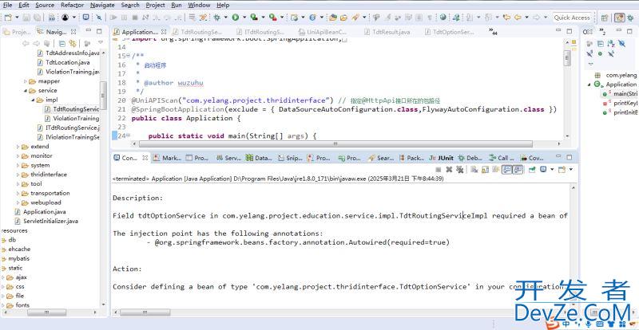Click the editor horizontal scrollbar
This screenshot has width=639, height=330.
tap(335, 143)
